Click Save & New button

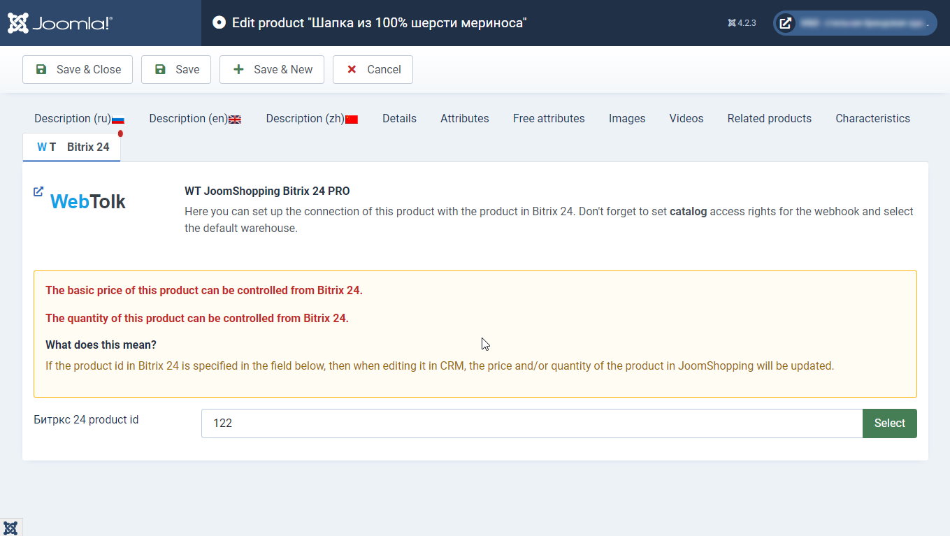tap(271, 70)
